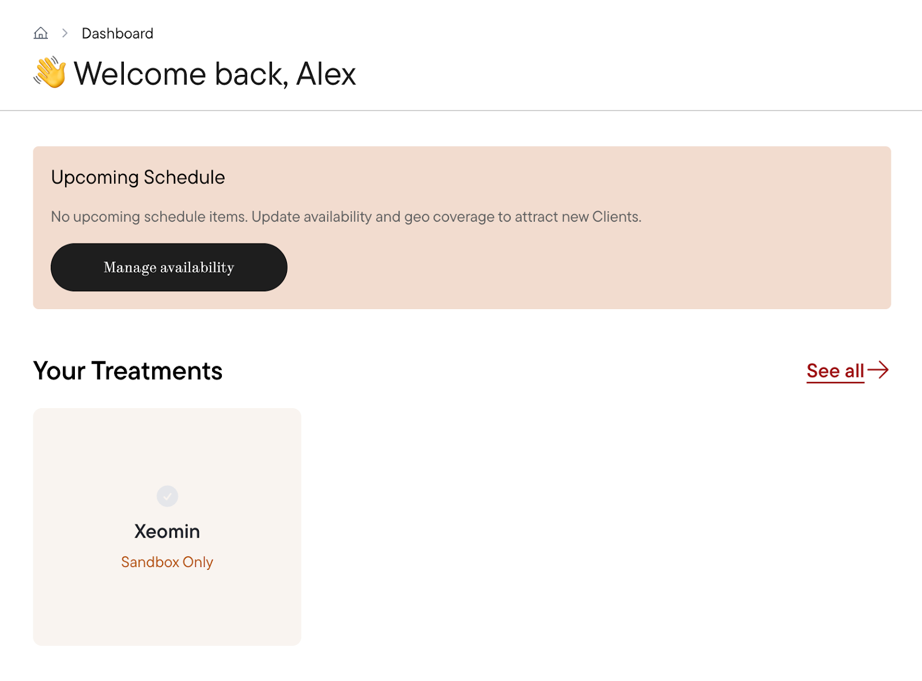922x681 pixels.
Task: Click empty space above the Xeomin checkmark
Action: pyautogui.click(x=167, y=446)
